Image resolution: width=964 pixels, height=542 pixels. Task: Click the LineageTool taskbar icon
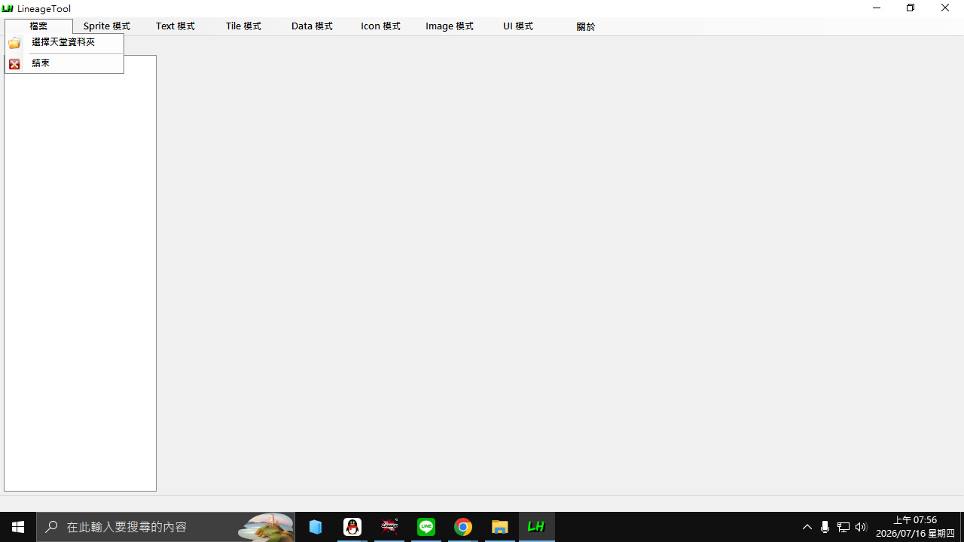tap(537, 527)
